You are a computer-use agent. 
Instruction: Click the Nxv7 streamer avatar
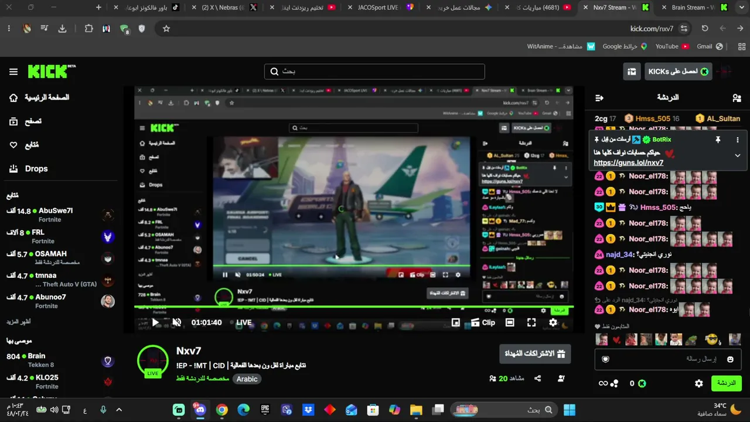[152, 360]
